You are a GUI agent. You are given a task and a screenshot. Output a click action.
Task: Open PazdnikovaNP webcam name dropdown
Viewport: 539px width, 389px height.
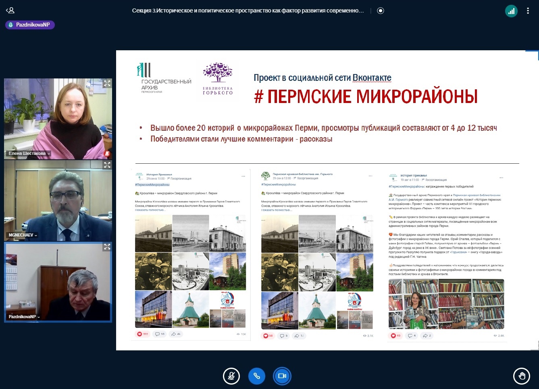[x=24, y=317]
